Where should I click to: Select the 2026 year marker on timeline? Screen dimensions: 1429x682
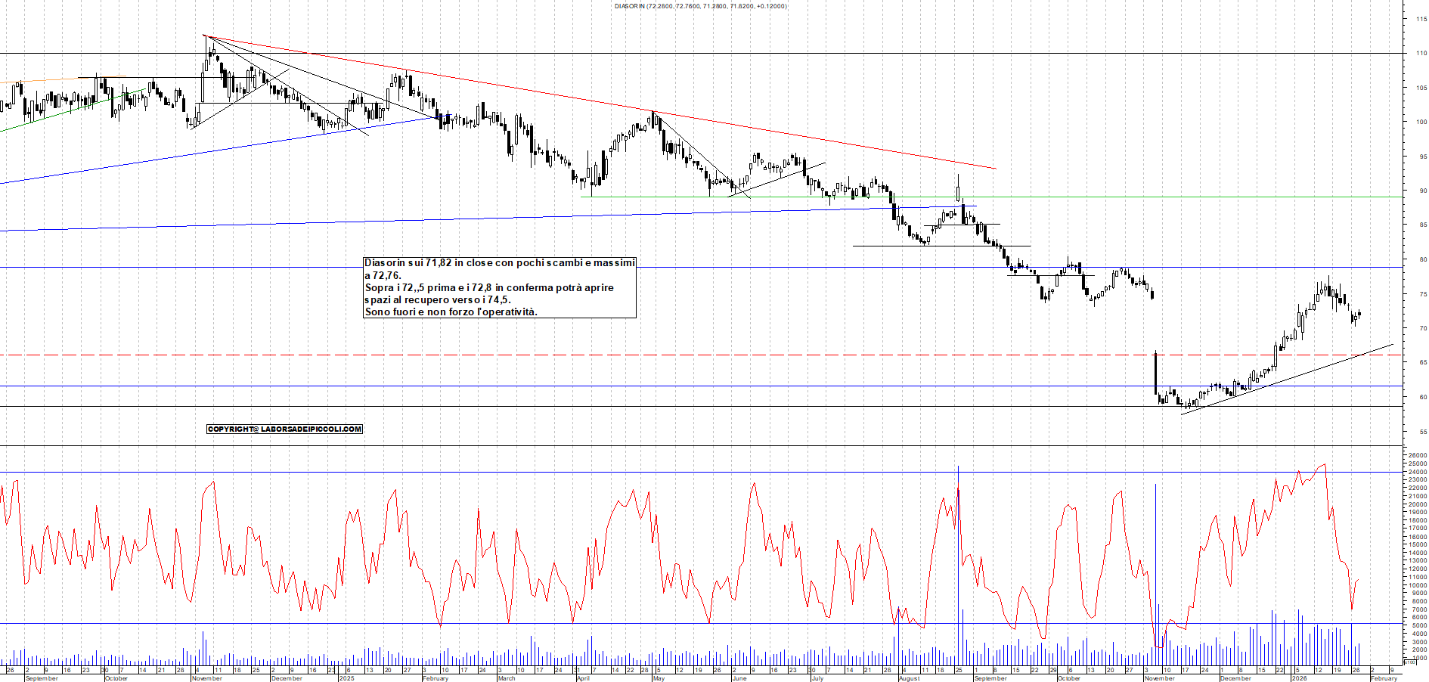tap(1298, 678)
